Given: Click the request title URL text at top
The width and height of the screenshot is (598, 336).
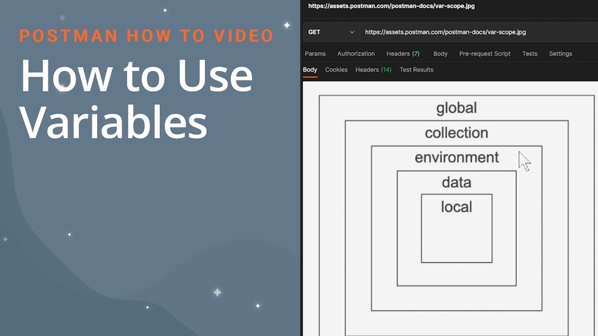Looking at the screenshot, I should click(392, 6).
